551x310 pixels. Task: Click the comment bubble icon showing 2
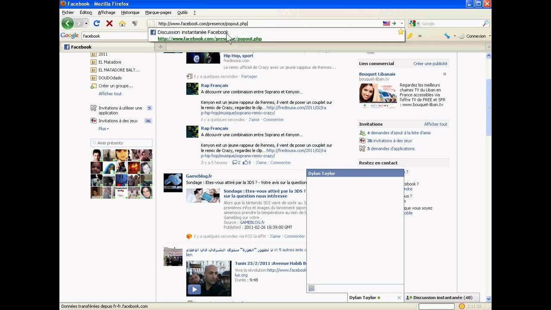pyautogui.click(x=234, y=162)
